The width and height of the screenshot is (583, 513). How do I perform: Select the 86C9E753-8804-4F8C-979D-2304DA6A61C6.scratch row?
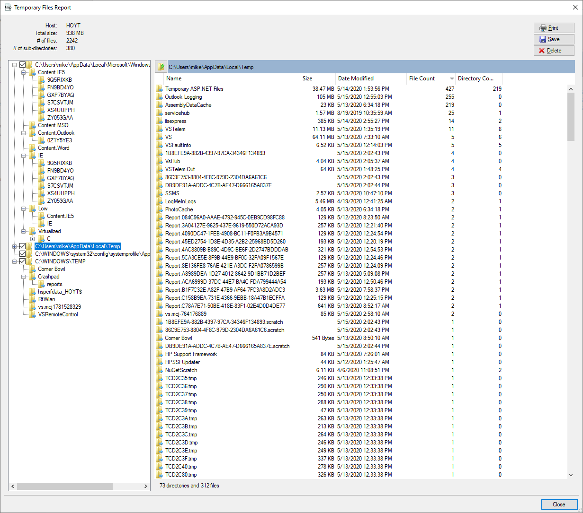tap(329, 330)
